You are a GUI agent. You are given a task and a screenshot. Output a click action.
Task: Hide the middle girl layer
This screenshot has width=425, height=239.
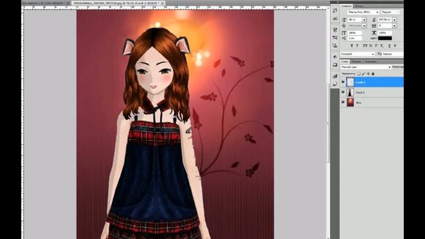tap(343, 92)
